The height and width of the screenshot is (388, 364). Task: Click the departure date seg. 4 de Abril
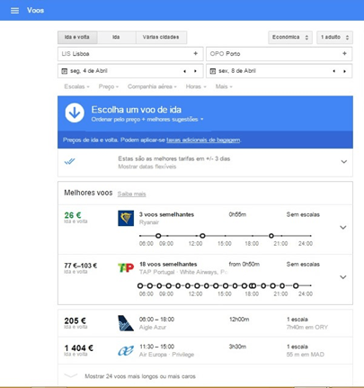coord(89,71)
